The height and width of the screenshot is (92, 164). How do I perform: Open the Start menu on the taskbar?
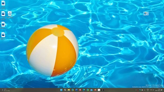point(61,90)
